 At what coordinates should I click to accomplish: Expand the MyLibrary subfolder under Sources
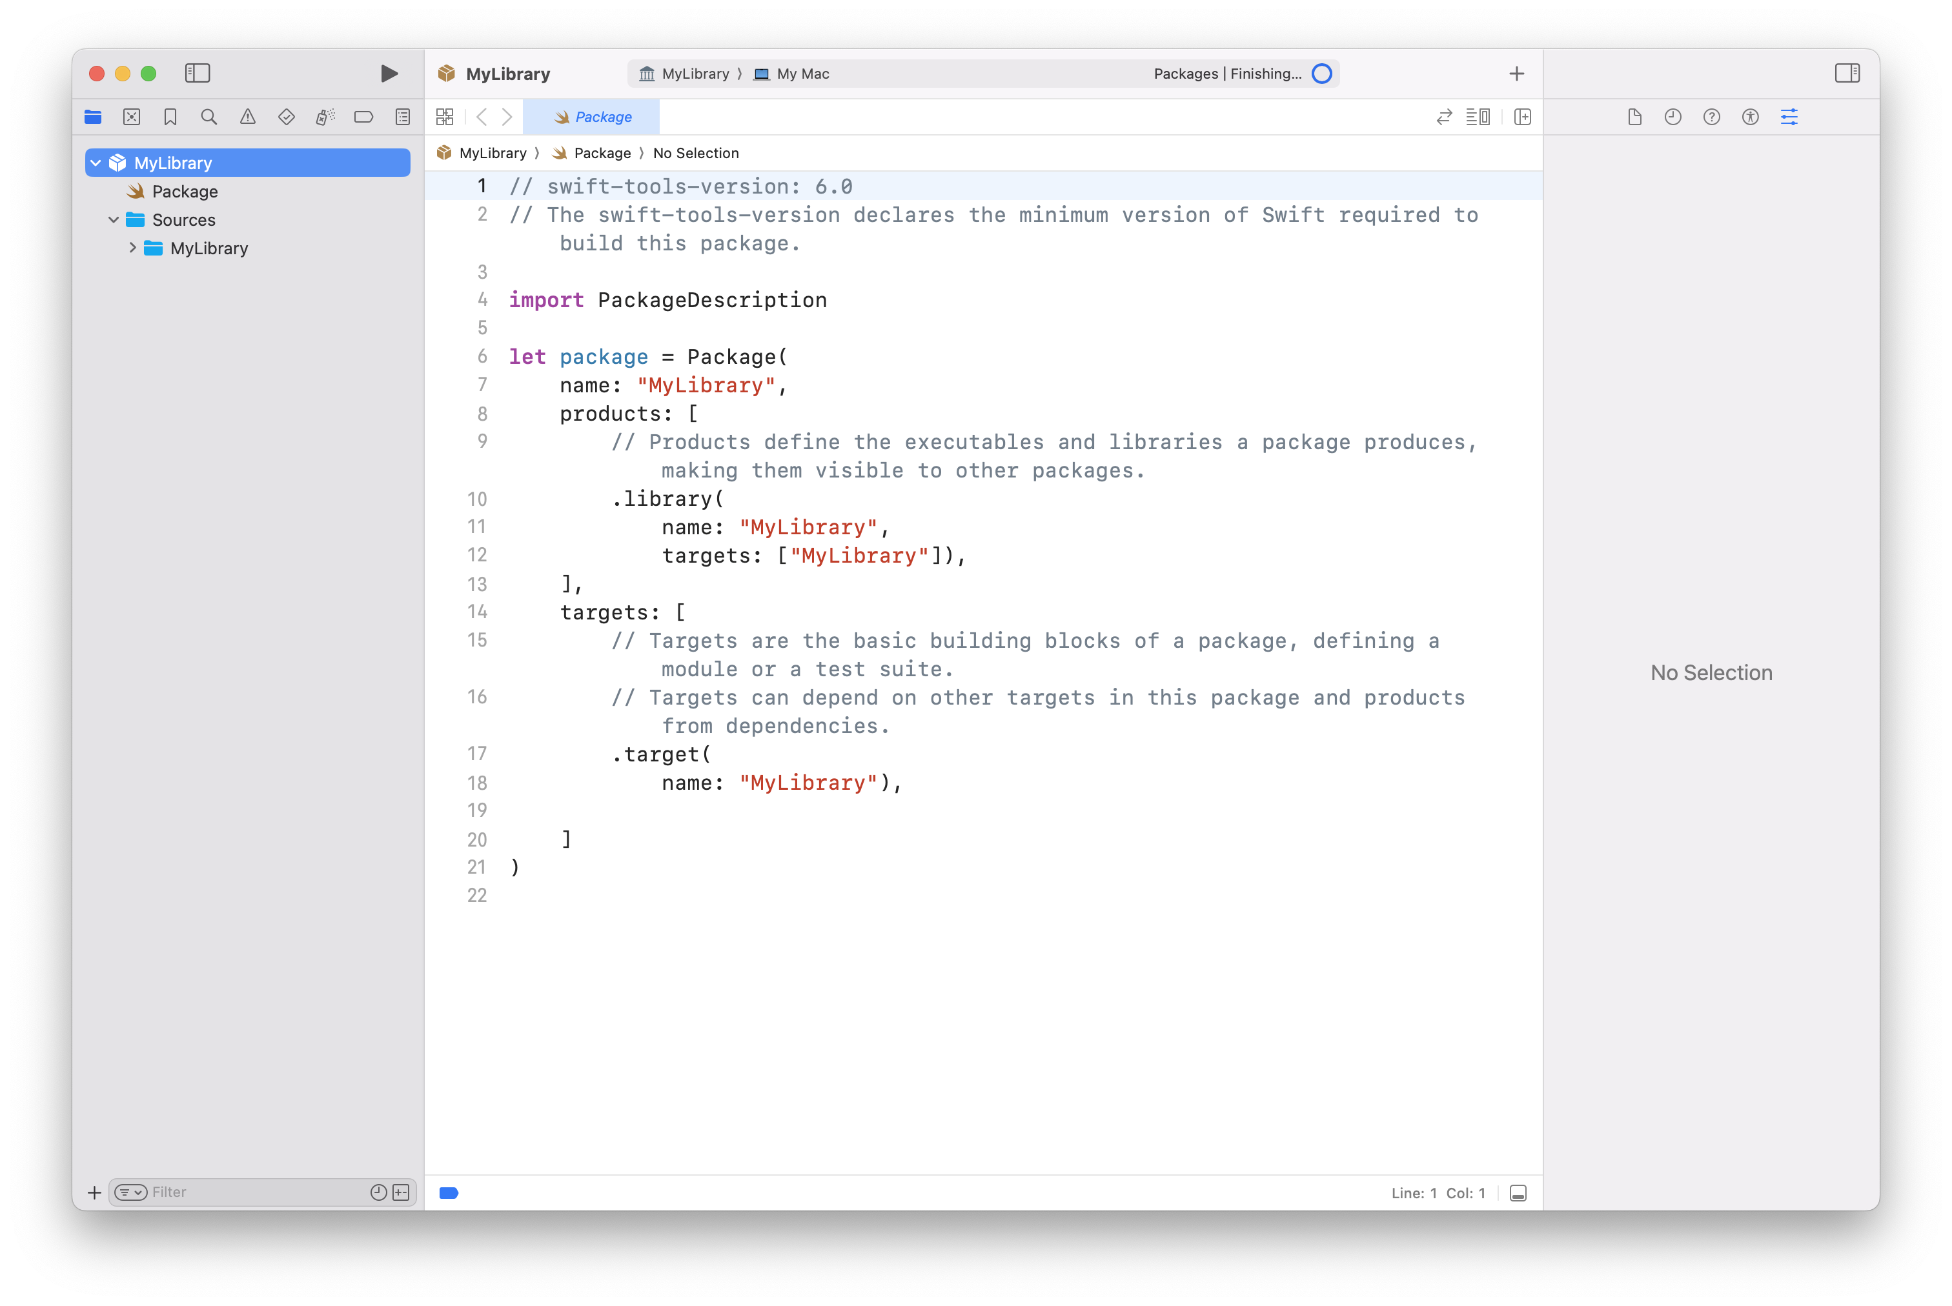(132, 248)
